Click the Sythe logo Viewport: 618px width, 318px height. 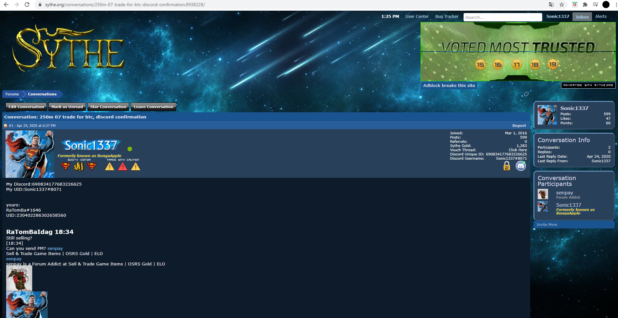click(68, 48)
